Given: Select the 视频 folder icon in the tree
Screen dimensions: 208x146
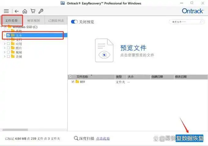Looking at the screenshot, I should pyautogui.click(x=13, y=52).
